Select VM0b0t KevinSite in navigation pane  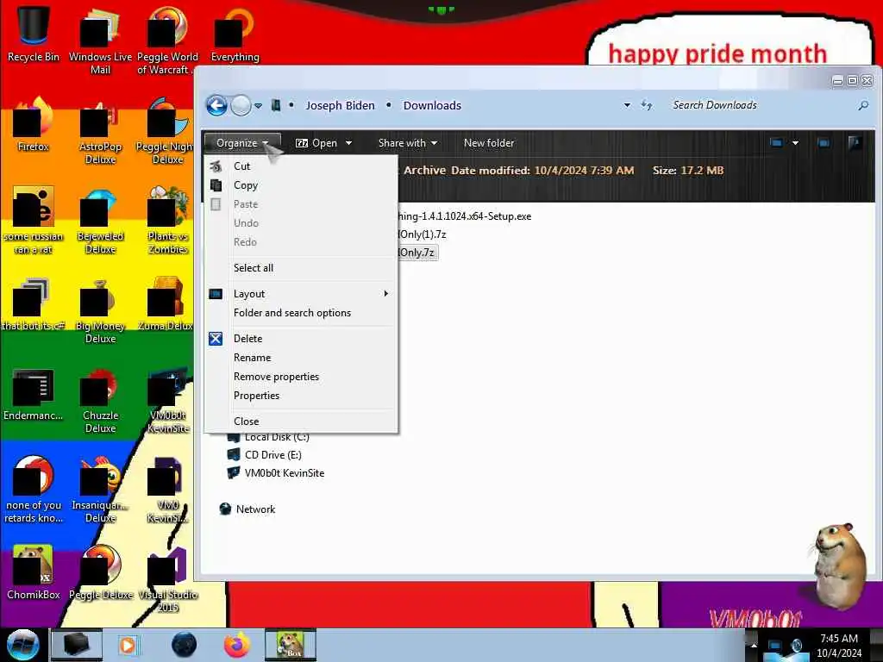[x=276, y=473]
